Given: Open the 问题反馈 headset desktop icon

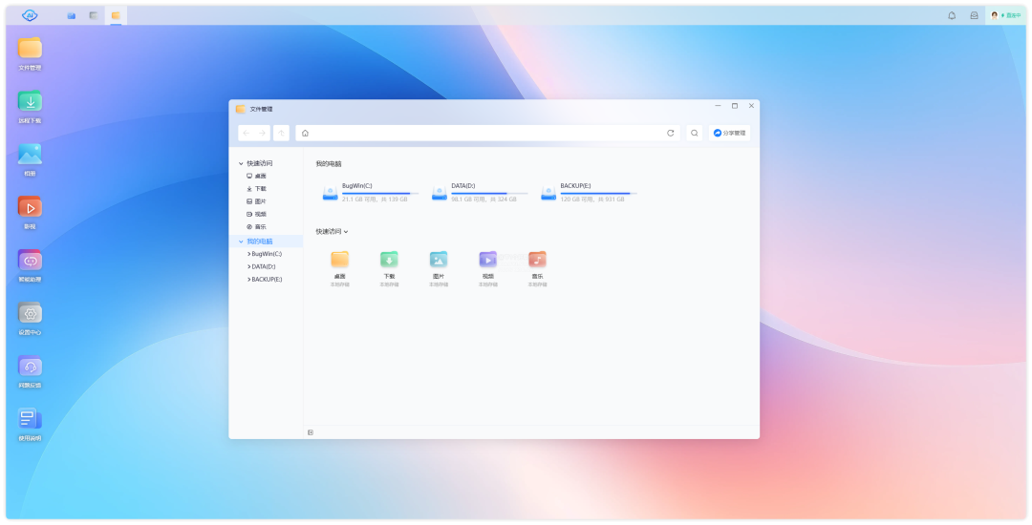Looking at the screenshot, I should 30,366.
